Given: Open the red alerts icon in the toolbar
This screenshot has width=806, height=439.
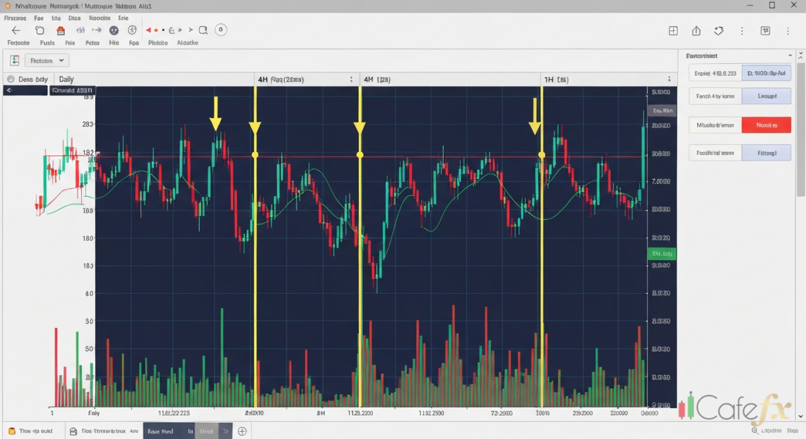Looking at the screenshot, I should point(60,30).
